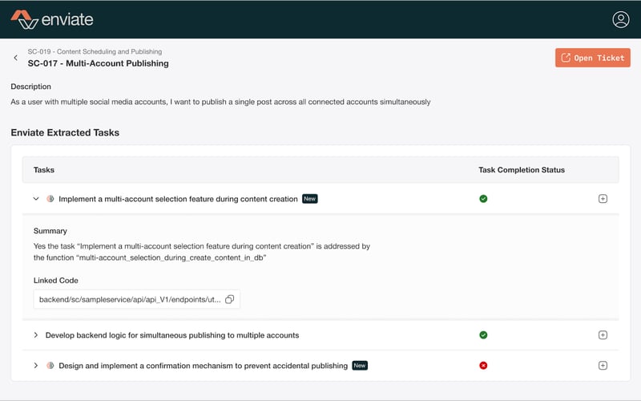Image resolution: width=641 pixels, height=401 pixels.
Task: Click the backend/sc/sampleservice linked code field
Action: tap(136, 299)
